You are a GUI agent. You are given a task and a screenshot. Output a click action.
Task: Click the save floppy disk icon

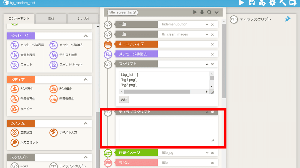point(252,3)
